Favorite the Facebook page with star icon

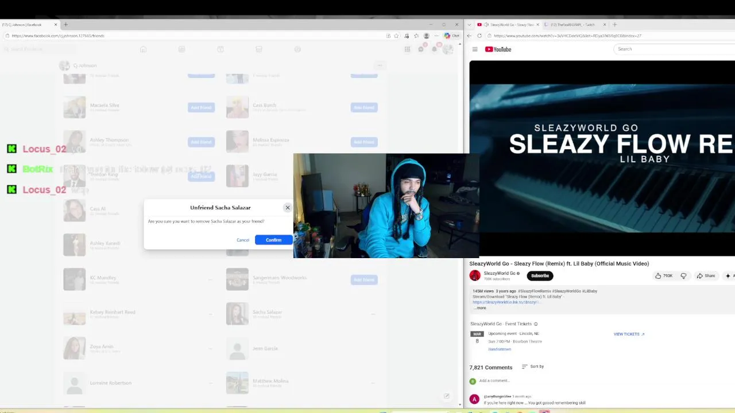click(396, 36)
